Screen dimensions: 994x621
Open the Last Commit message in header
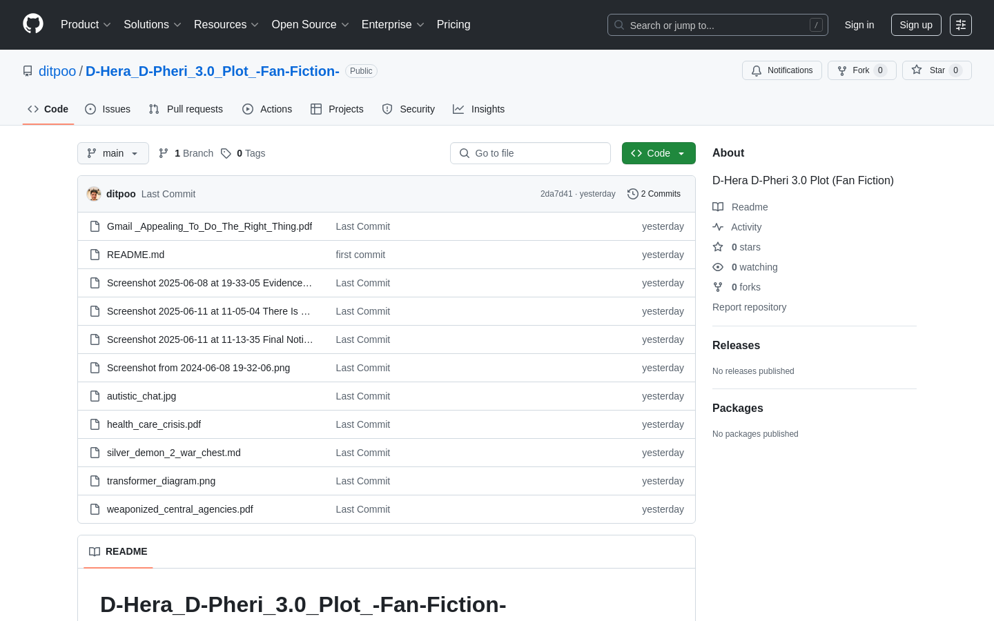click(168, 194)
